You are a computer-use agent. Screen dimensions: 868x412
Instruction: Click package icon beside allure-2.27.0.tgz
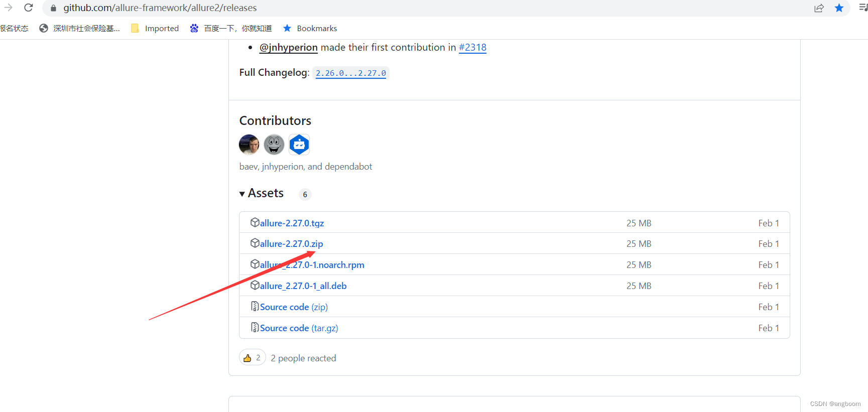pos(255,222)
